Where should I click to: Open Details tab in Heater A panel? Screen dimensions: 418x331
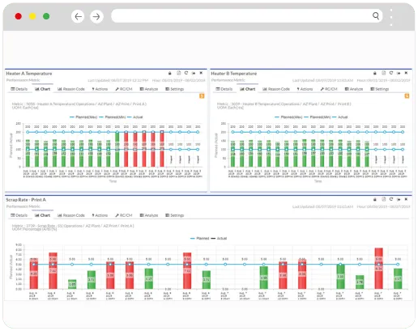[x=19, y=89]
